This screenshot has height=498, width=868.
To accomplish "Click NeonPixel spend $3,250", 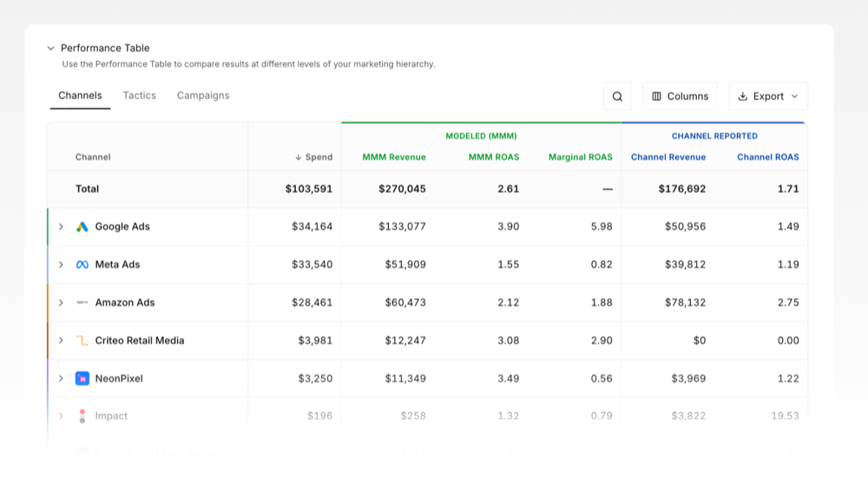I will [x=316, y=378].
